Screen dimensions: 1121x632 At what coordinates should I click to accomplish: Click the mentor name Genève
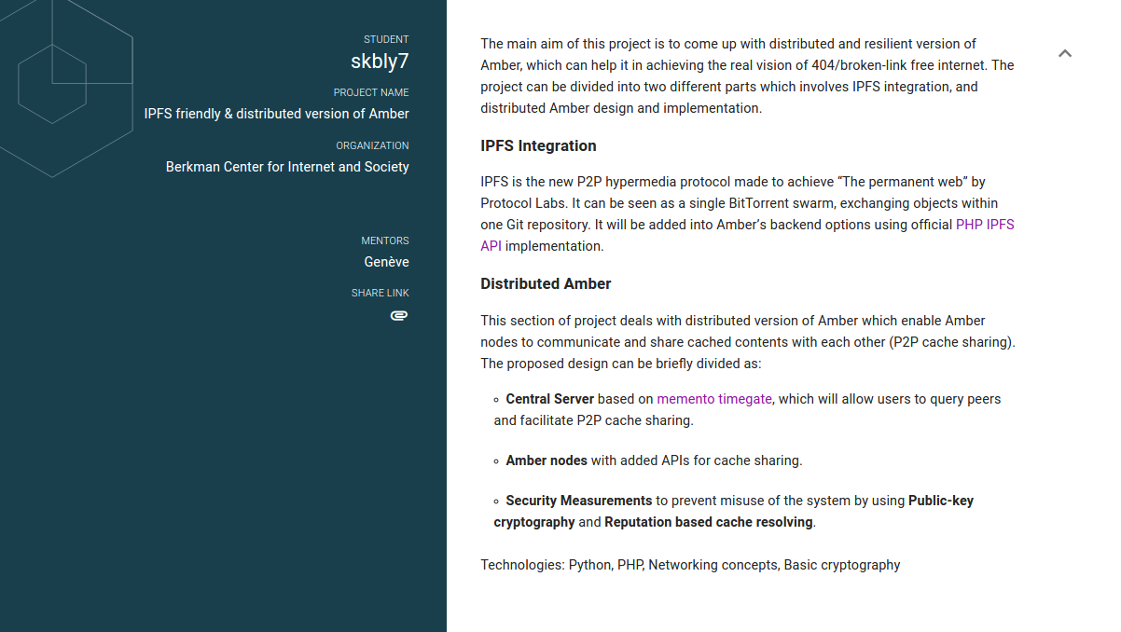tap(386, 262)
